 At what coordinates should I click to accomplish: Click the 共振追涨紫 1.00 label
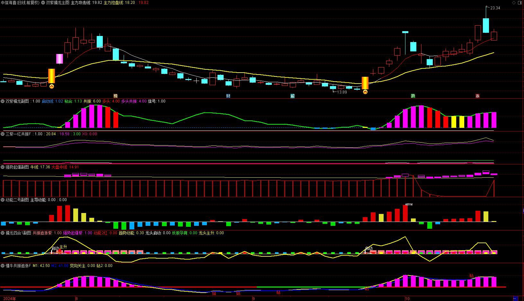(47, 233)
